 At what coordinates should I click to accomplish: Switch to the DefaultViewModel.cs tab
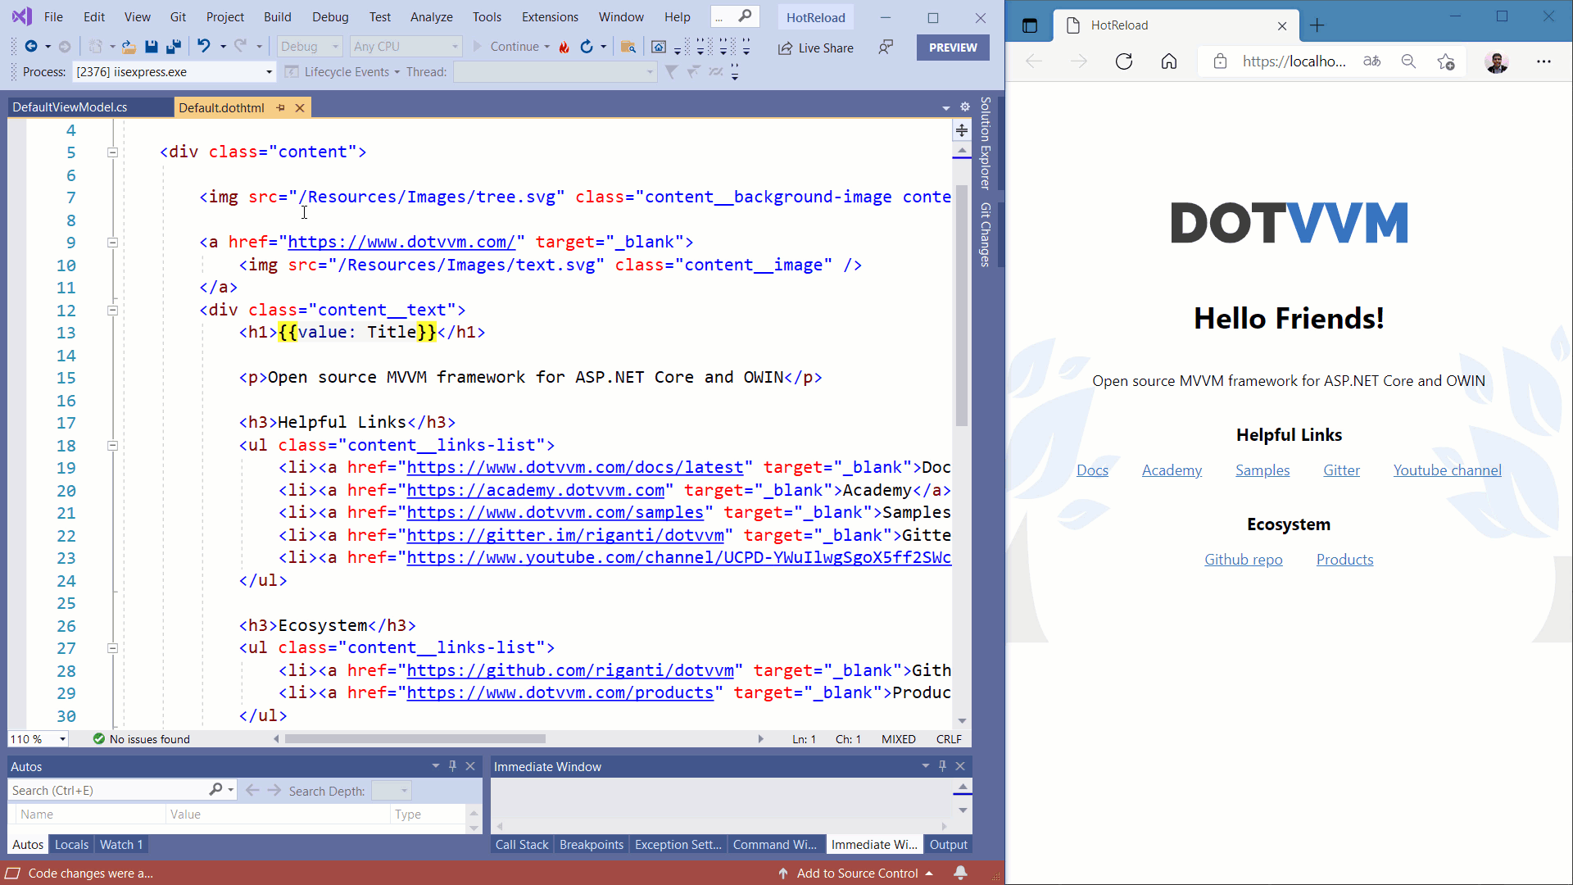[x=70, y=107]
